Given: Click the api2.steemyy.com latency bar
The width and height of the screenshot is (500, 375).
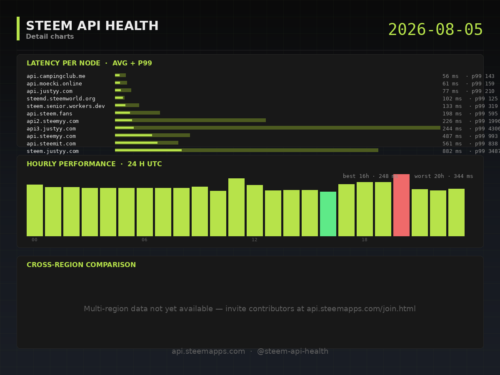Looking at the screenshot, I should point(190,120).
